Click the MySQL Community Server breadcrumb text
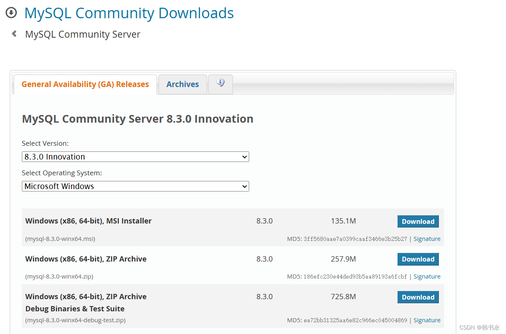 point(83,34)
